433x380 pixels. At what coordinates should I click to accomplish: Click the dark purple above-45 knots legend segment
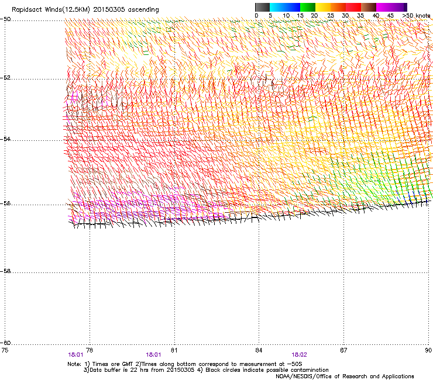pyautogui.click(x=399, y=7)
